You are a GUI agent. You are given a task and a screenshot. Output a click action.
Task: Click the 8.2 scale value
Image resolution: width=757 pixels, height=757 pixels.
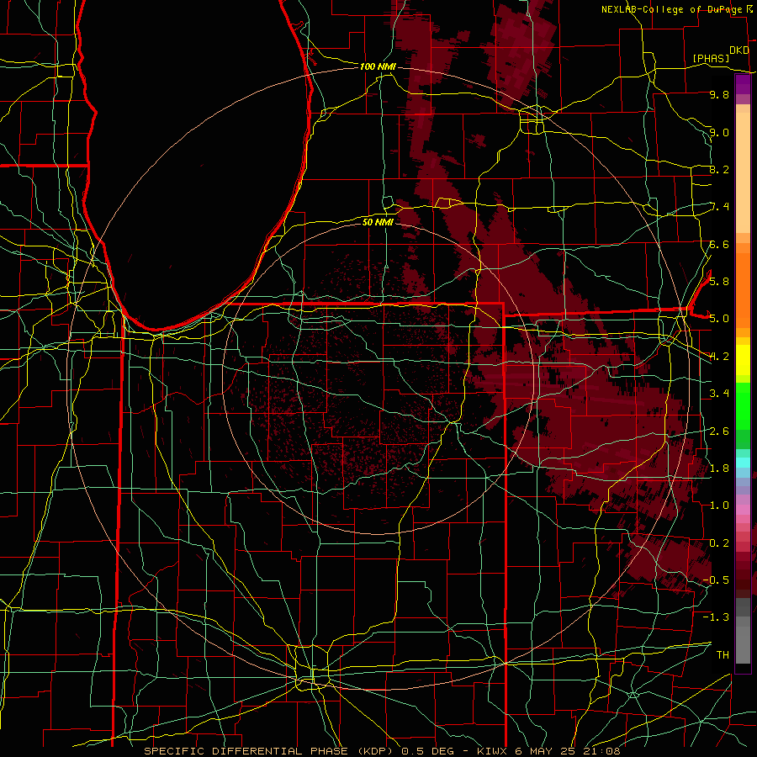tap(719, 169)
